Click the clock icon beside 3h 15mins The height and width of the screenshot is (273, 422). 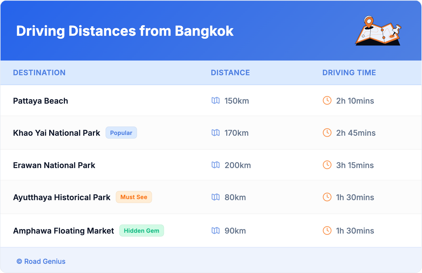(x=327, y=165)
